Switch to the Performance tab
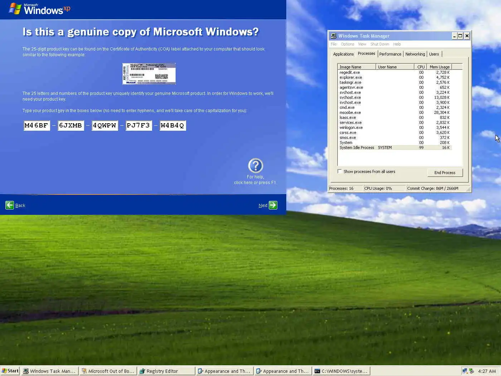This screenshot has width=501, height=376. point(390,54)
